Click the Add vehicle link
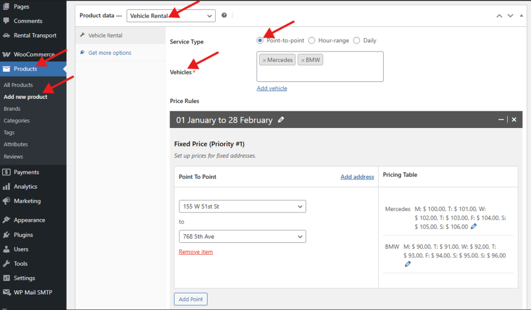This screenshot has height=310, width=531. [272, 88]
